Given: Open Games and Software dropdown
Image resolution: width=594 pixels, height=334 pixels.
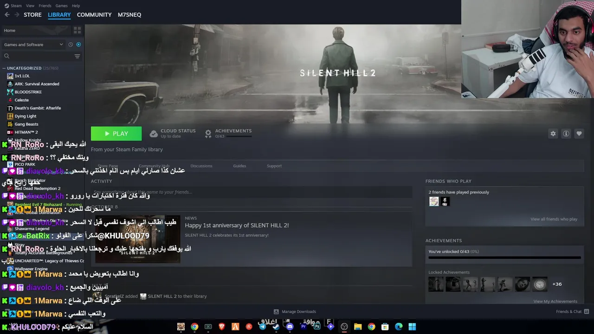Looking at the screenshot, I should click(x=33, y=45).
